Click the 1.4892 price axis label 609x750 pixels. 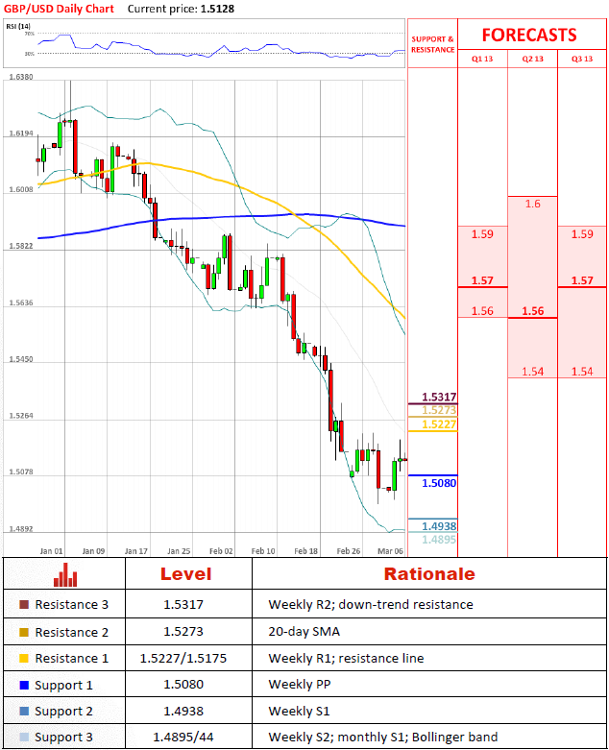[21, 529]
